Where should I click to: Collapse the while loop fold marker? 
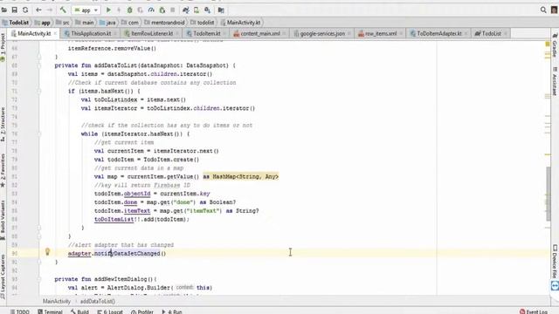(x=39, y=133)
